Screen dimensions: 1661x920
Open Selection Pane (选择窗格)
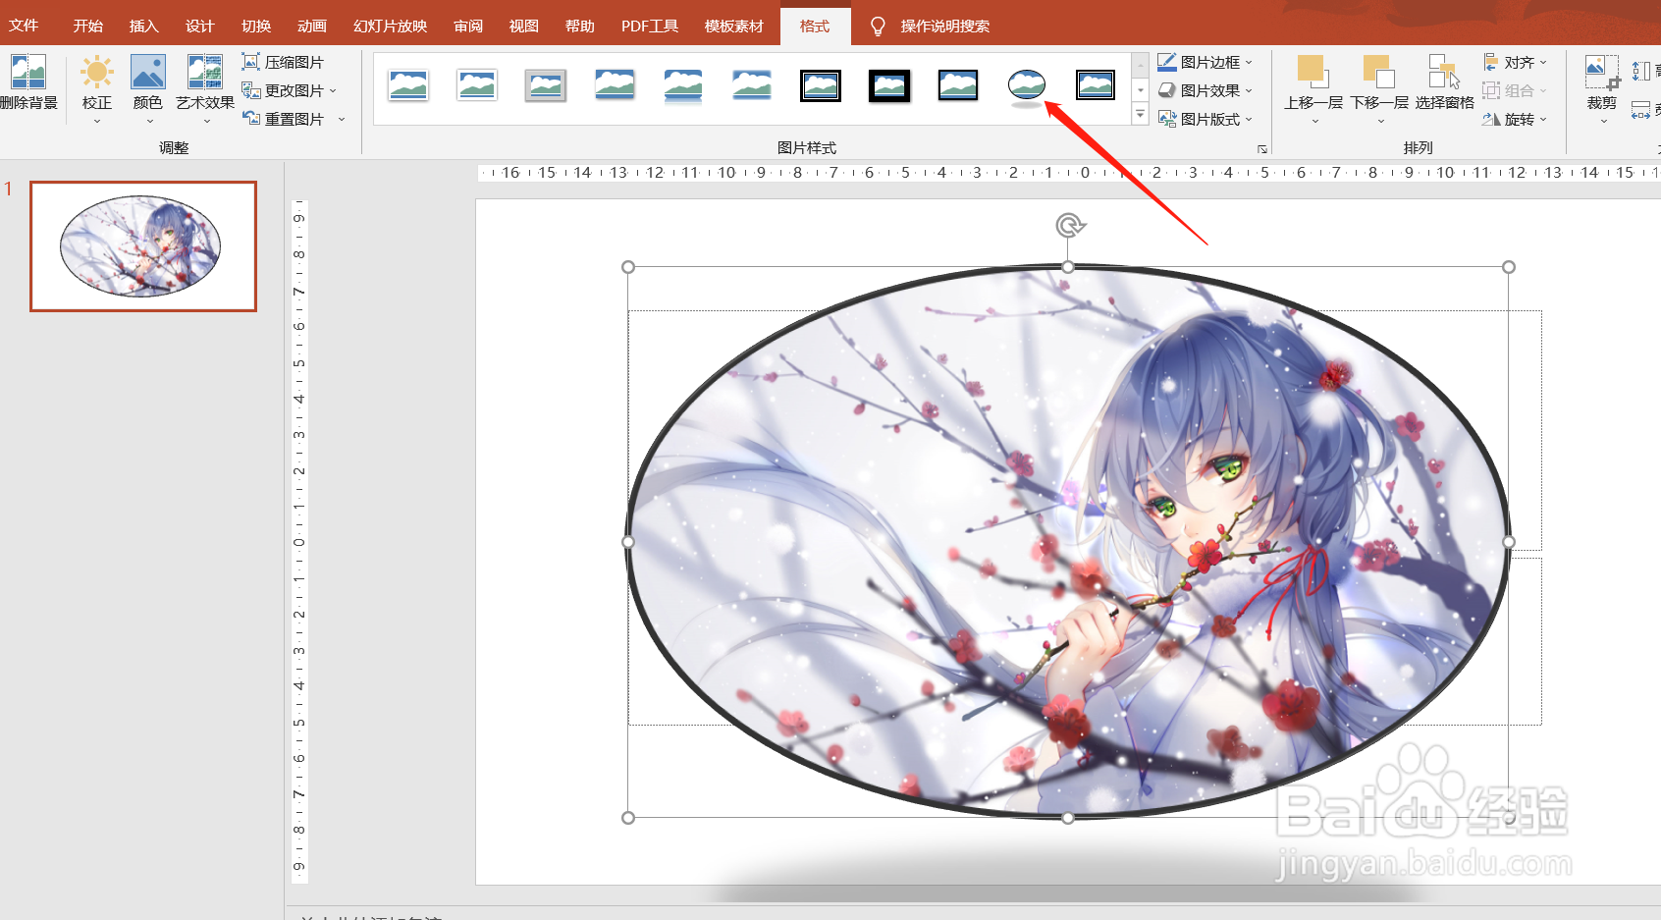pos(1444,81)
